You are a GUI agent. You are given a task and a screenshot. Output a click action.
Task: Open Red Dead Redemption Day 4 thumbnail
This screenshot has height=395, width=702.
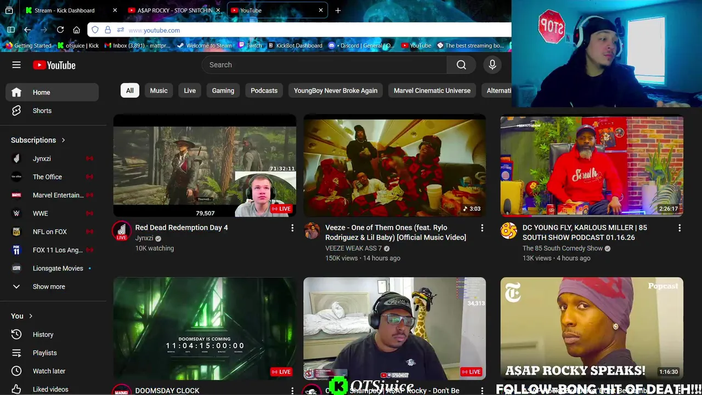point(205,166)
